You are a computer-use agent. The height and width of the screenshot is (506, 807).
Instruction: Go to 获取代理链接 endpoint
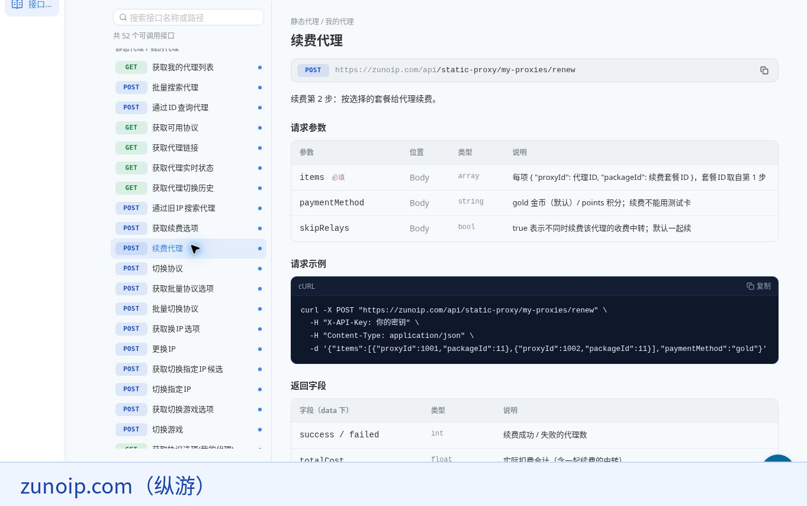pyautogui.click(x=188, y=148)
